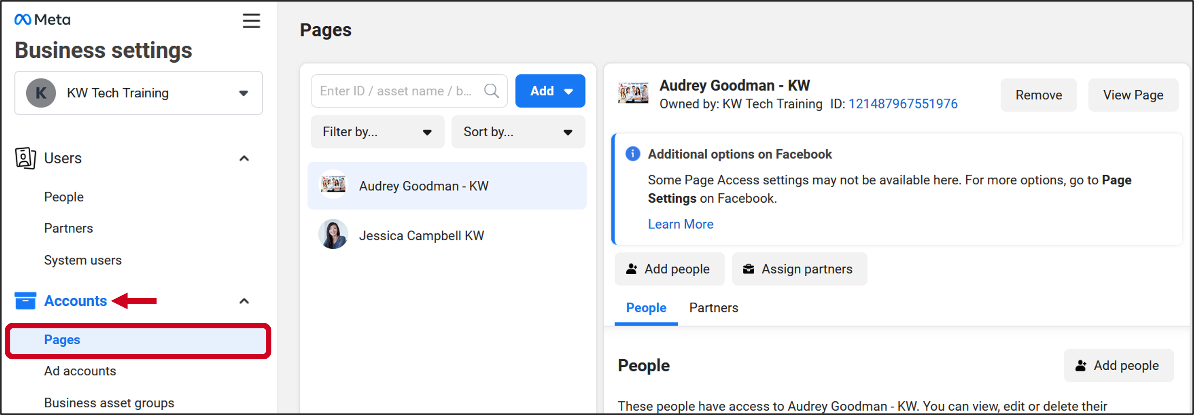Click the Accounts archive box icon
1194x415 pixels.
tap(25, 301)
